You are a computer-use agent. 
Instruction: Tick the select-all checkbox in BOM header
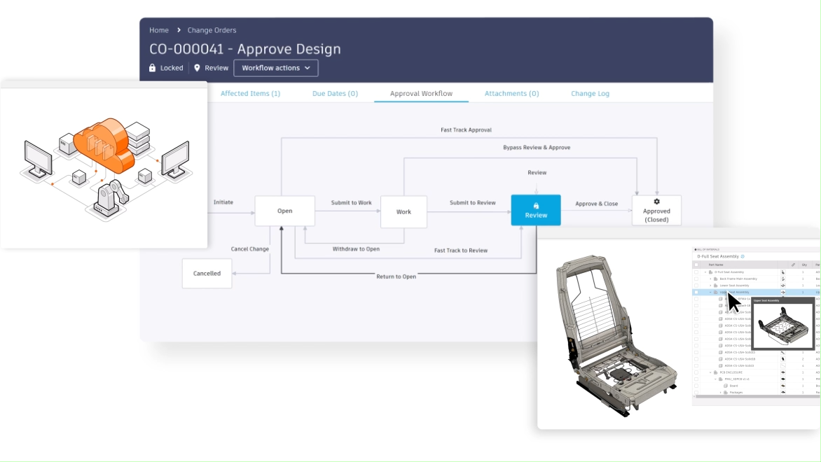coord(696,265)
